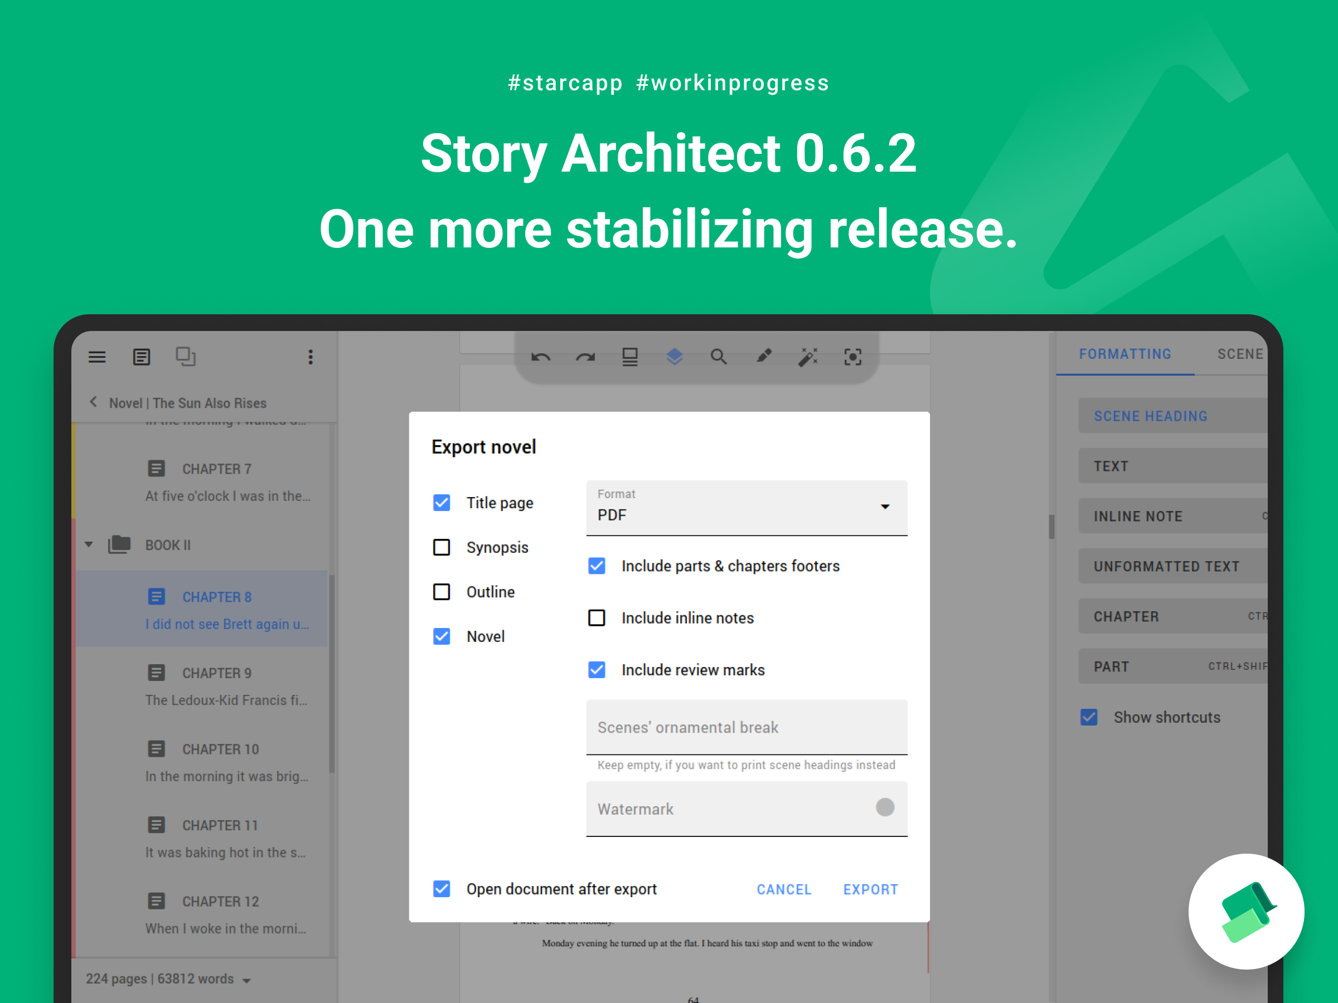Click the document navigator icon
Viewport: 1338px width, 1003px height.
click(142, 357)
